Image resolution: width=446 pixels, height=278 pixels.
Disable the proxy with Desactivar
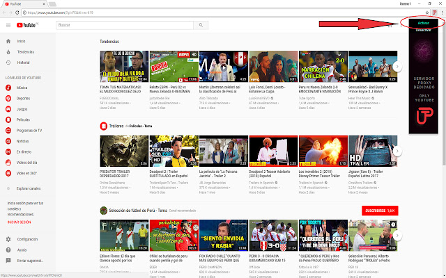[x=423, y=30]
